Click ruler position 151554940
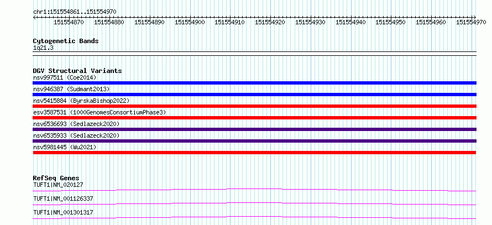492x225 pixels. click(350, 22)
